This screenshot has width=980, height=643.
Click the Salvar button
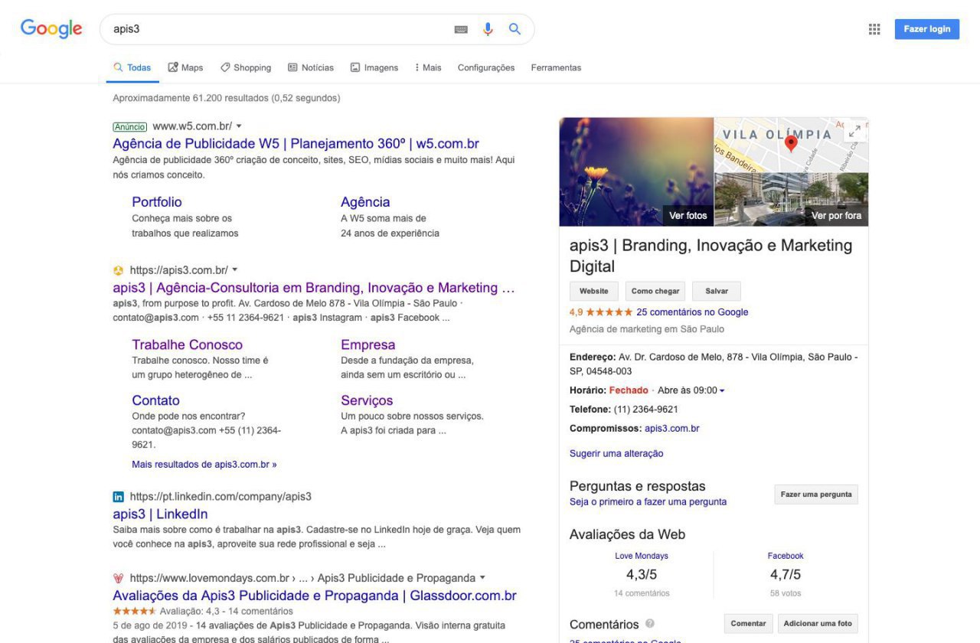[x=717, y=291]
